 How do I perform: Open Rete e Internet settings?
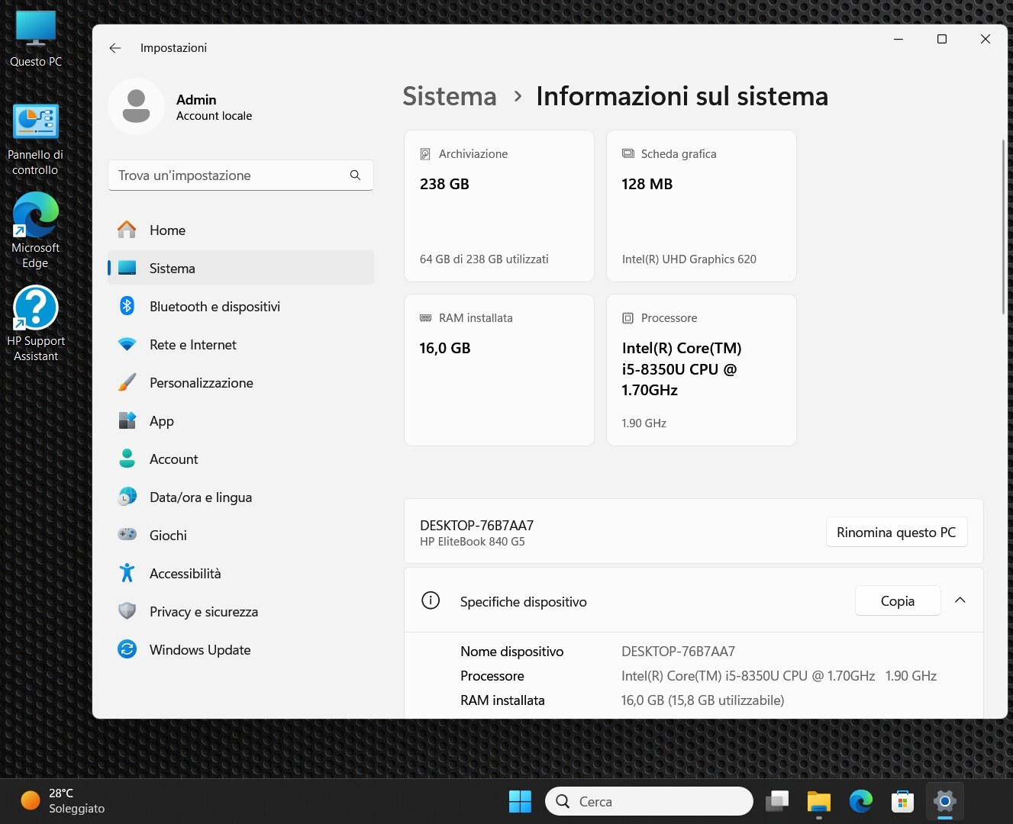(x=240, y=344)
